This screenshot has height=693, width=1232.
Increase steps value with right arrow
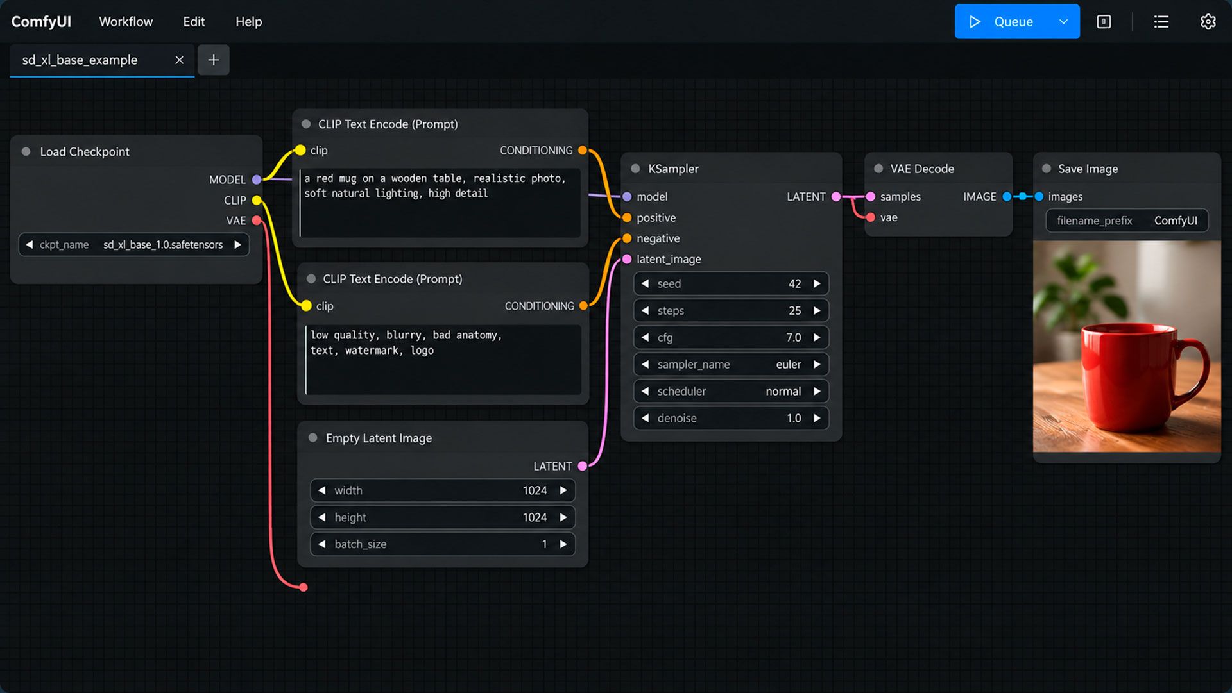pyautogui.click(x=817, y=310)
